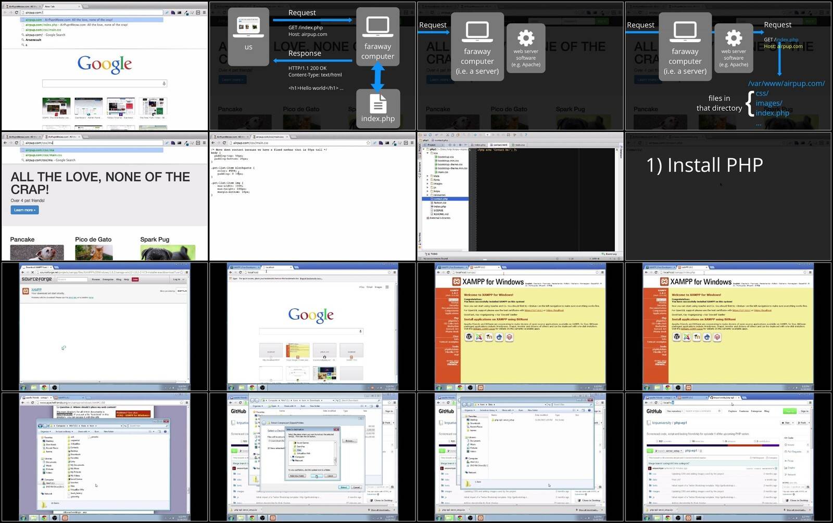Open Graphs icon in php-ep1 repository sidebar

pos(786,467)
